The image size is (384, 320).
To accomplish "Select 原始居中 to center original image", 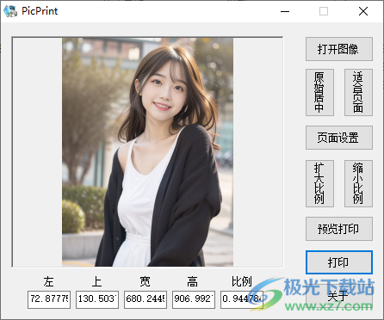I will [319, 92].
